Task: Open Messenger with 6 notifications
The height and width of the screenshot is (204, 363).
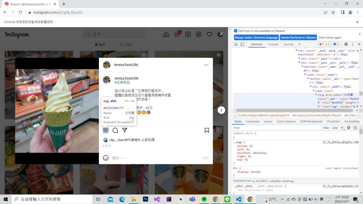Action: point(177,34)
